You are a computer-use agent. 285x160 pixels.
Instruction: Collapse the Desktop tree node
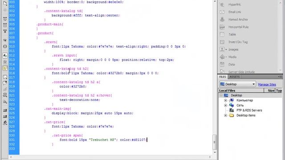[221, 95]
